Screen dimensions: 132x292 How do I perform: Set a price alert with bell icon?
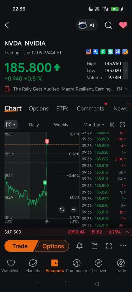coord(80,246)
